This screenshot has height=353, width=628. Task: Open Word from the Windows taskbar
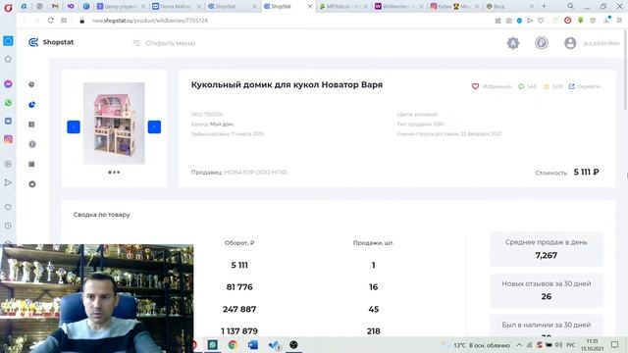253,344
